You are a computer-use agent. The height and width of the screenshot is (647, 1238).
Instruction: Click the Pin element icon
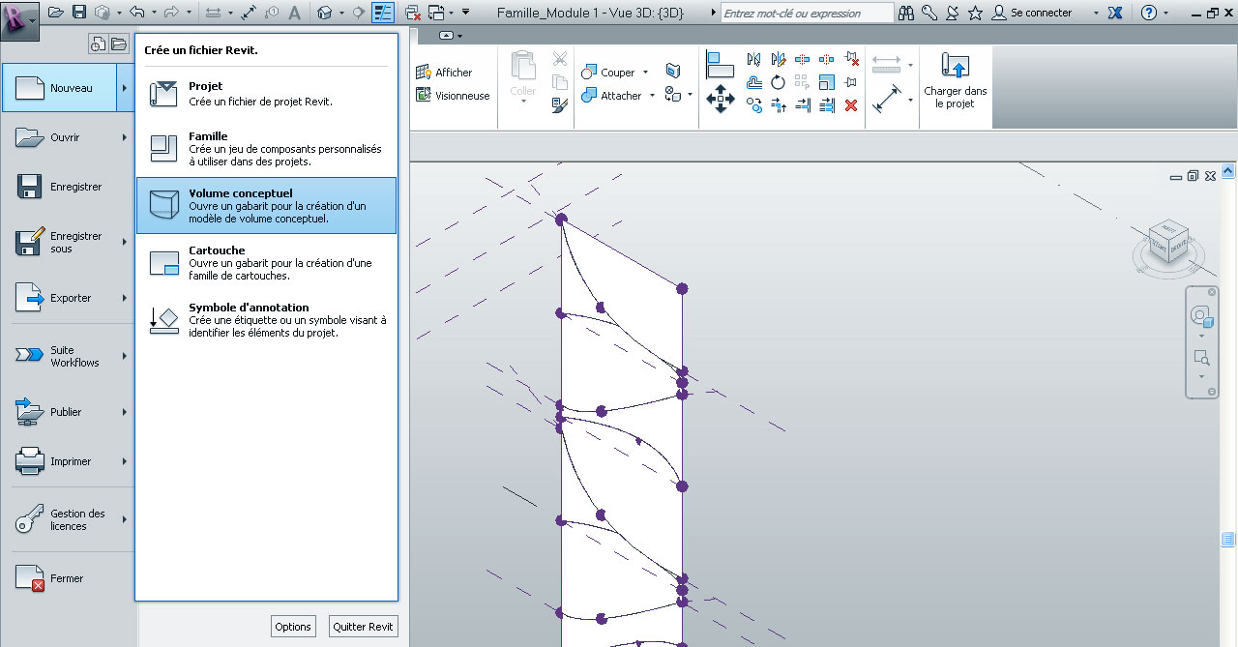(851, 82)
